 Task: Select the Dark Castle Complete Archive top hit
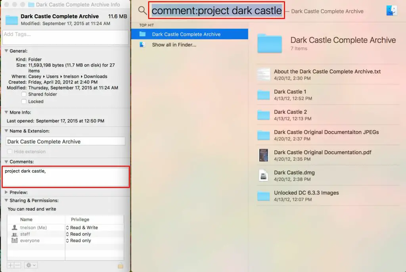(x=190, y=34)
